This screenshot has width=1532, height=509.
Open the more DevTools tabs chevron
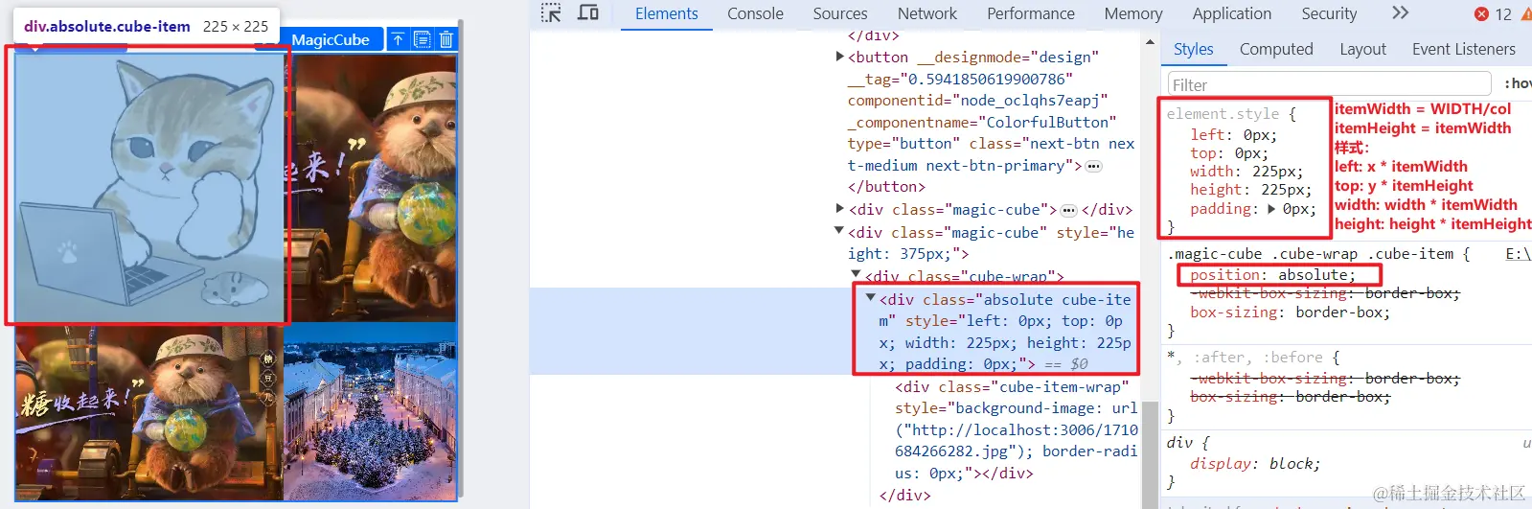[x=1400, y=13]
